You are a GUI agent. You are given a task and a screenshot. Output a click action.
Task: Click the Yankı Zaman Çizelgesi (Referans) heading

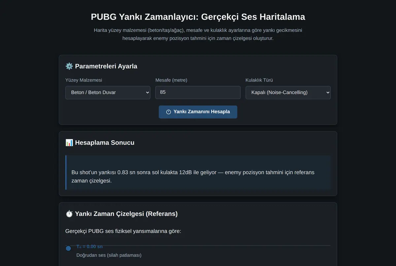pos(126,214)
